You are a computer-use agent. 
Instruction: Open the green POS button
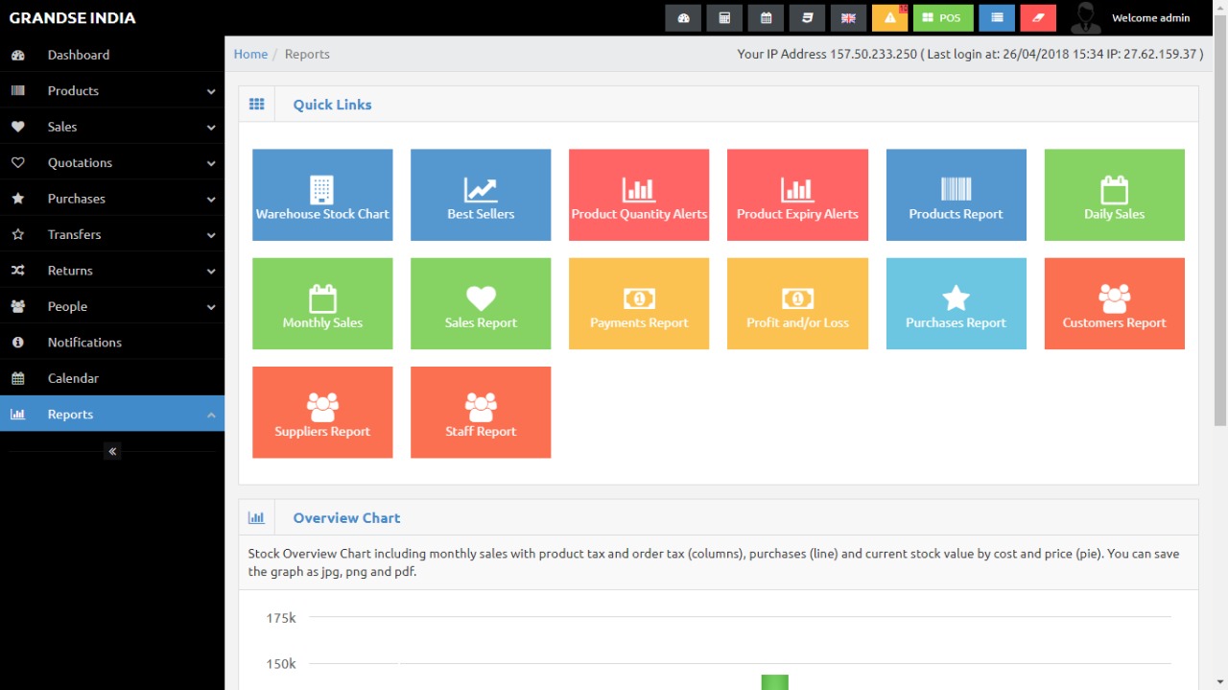943,18
